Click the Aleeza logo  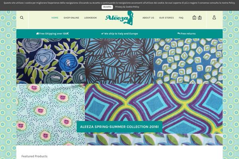tap(119, 18)
